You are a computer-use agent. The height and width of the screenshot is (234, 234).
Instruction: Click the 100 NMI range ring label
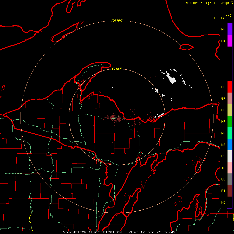pos(117,21)
